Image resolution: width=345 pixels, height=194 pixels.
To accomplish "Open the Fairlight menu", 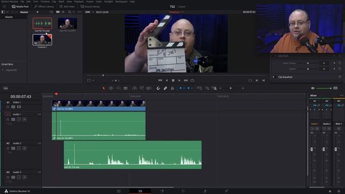I will [108, 2].
